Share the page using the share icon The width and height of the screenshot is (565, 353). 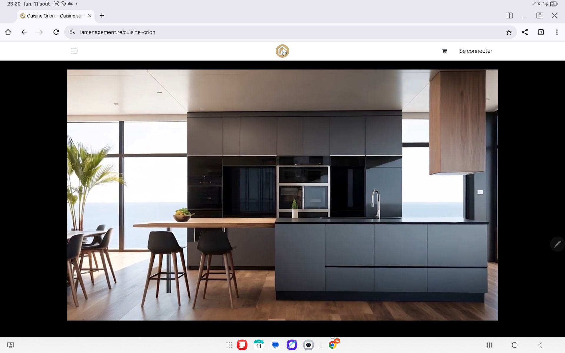[525, 32]
